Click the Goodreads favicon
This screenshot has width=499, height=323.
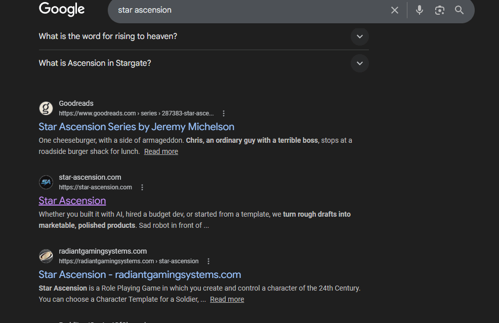click(46, 108)
